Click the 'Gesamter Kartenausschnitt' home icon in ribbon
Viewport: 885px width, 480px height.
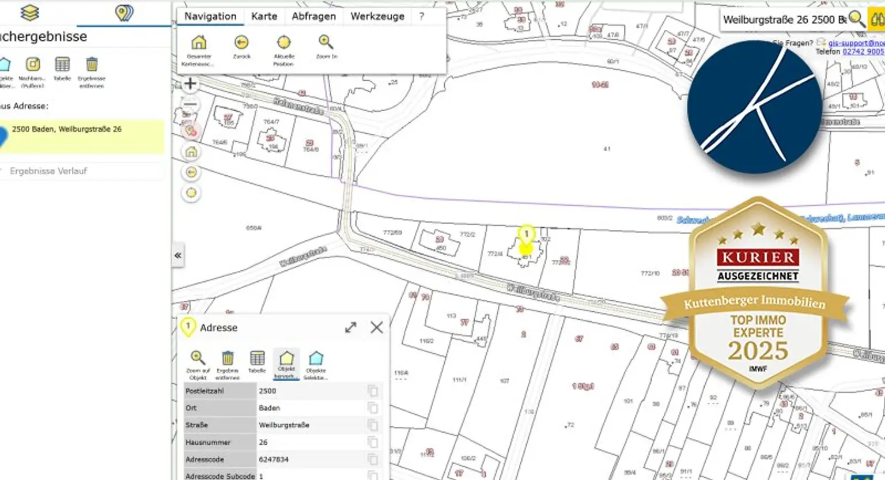199,43
